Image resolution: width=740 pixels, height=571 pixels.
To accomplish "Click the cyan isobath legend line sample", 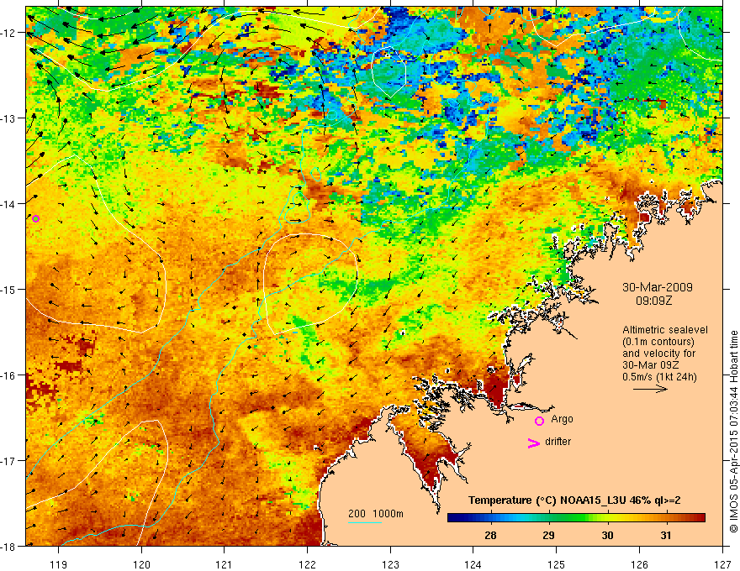I will (x=365, y=522).
